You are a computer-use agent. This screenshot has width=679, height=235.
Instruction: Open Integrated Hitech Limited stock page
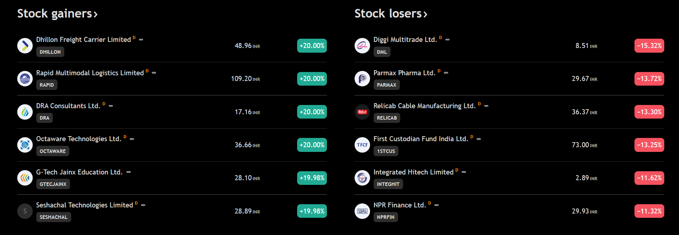(413, 172)
